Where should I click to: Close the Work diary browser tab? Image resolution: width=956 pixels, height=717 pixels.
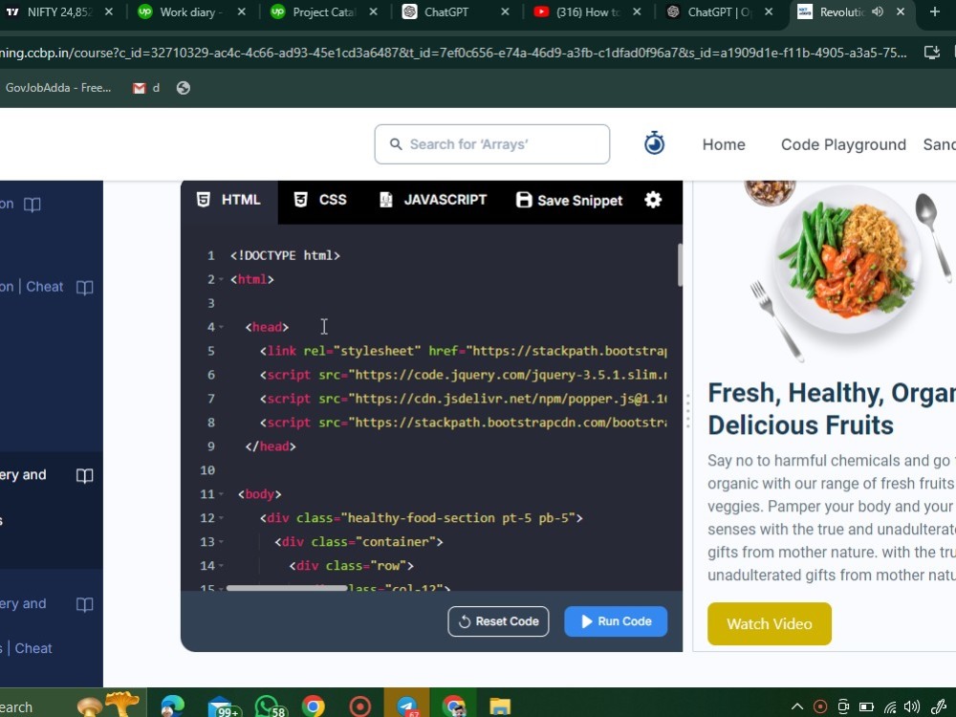point(242,11)
